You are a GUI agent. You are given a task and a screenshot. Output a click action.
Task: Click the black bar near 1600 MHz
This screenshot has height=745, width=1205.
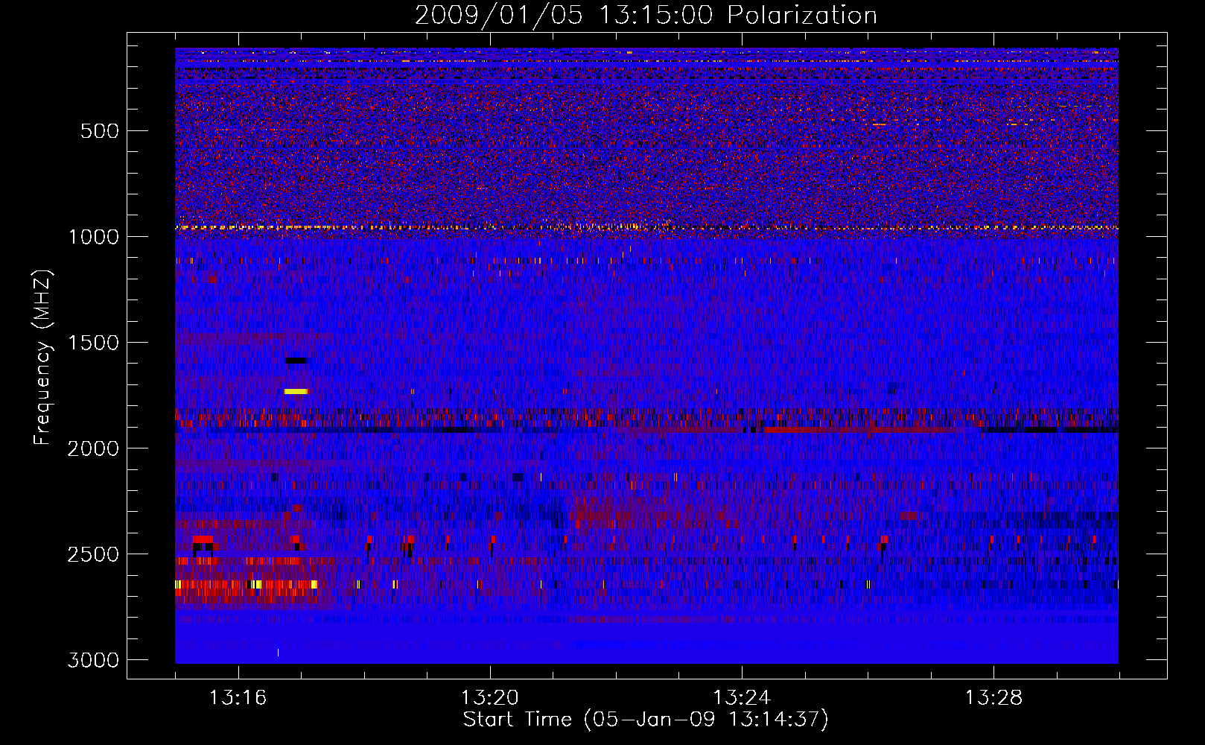click(x=296, y=361)
